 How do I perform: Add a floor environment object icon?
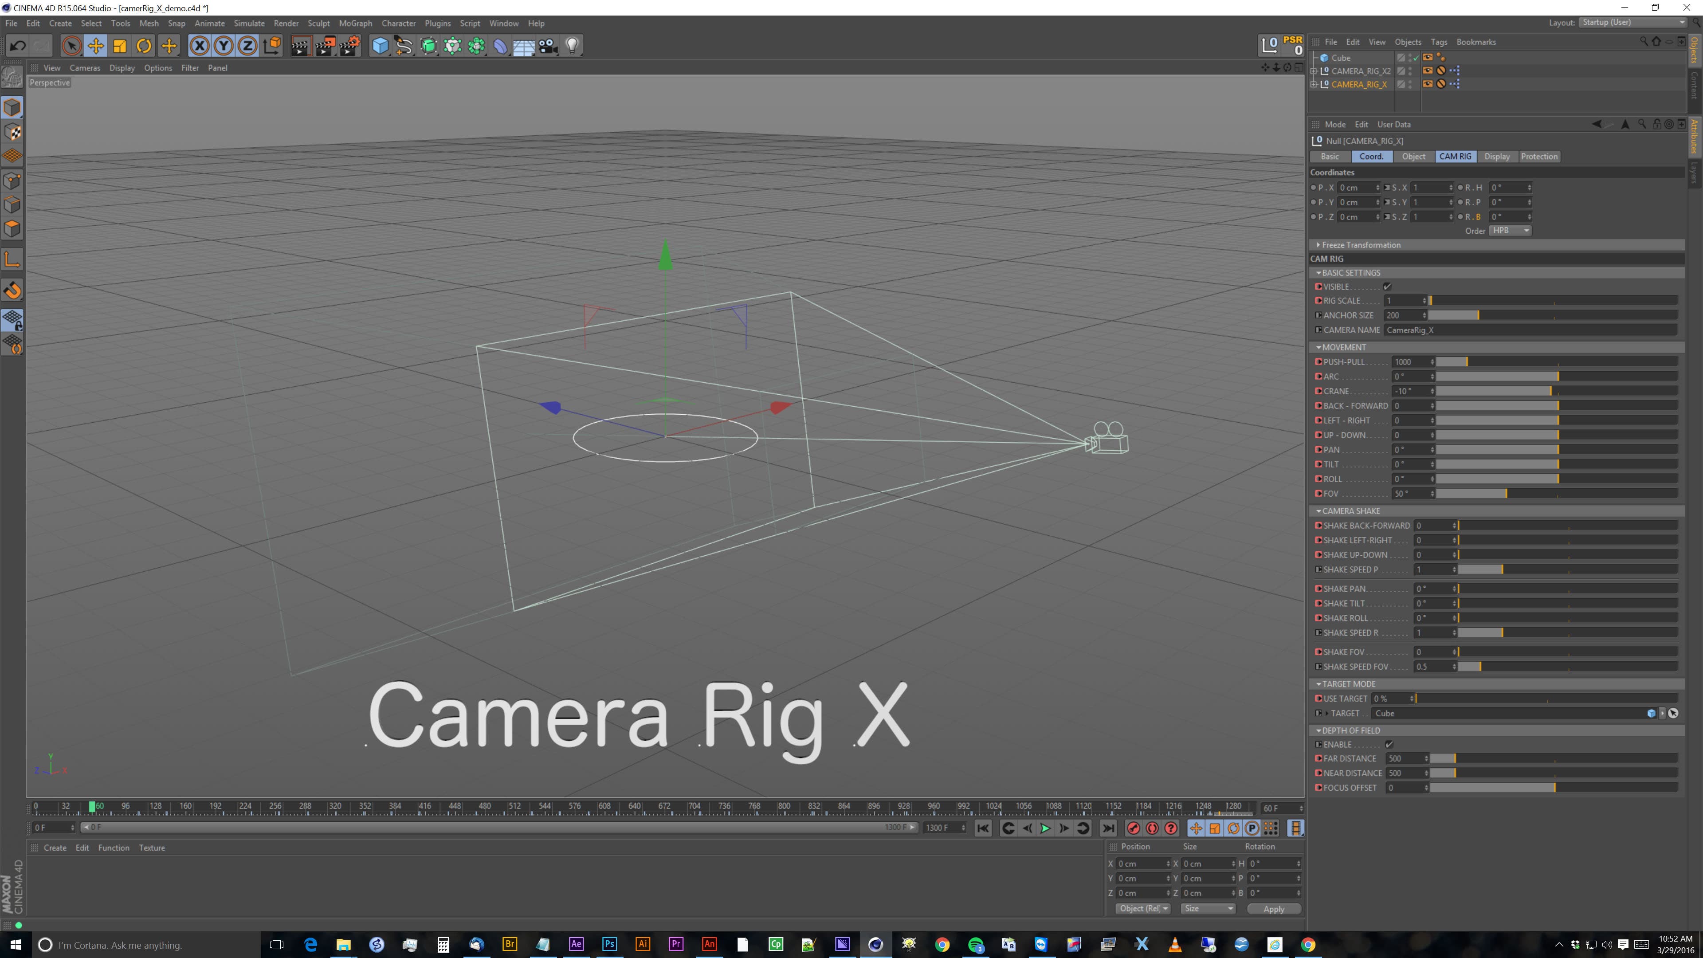coord(524,46)
